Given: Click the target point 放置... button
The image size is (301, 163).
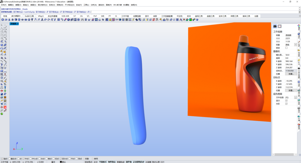Looking at the screenshot, I should click(x=291, y=90).
